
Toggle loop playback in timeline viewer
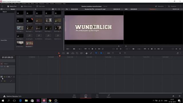tap(162, 49)
